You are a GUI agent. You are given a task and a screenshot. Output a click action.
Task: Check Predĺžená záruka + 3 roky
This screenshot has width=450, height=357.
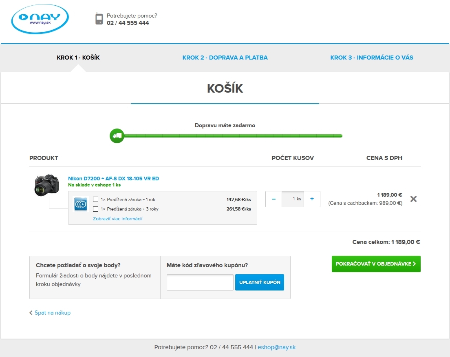point(95,209)
